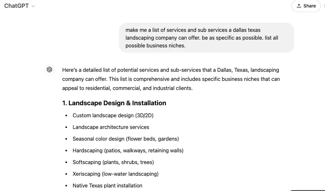Click "Landscape architecture services" list item
The height and width of the screenshot is (191, 325).
tap(111, 127)
